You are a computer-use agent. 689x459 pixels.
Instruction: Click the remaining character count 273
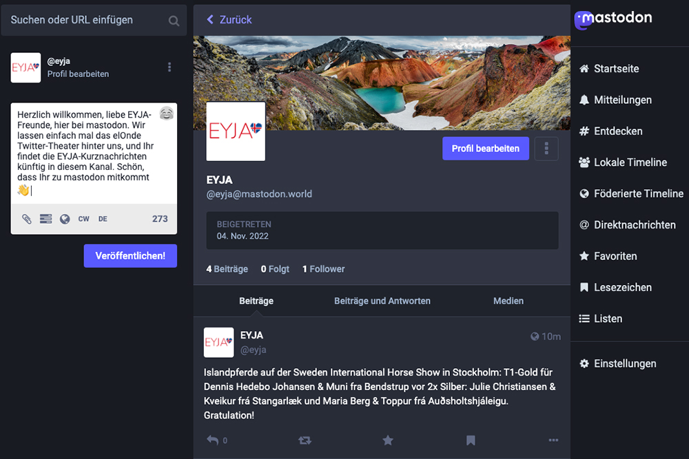[160, 219]
